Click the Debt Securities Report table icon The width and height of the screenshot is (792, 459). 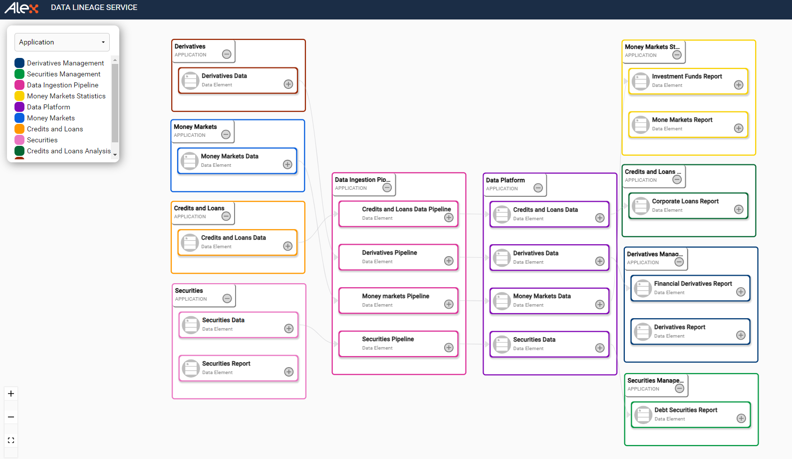click(x=643, y=415)
